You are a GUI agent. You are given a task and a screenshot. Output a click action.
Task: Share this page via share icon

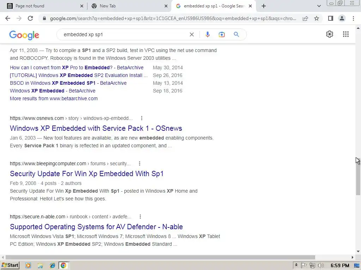tap(305, 18)
